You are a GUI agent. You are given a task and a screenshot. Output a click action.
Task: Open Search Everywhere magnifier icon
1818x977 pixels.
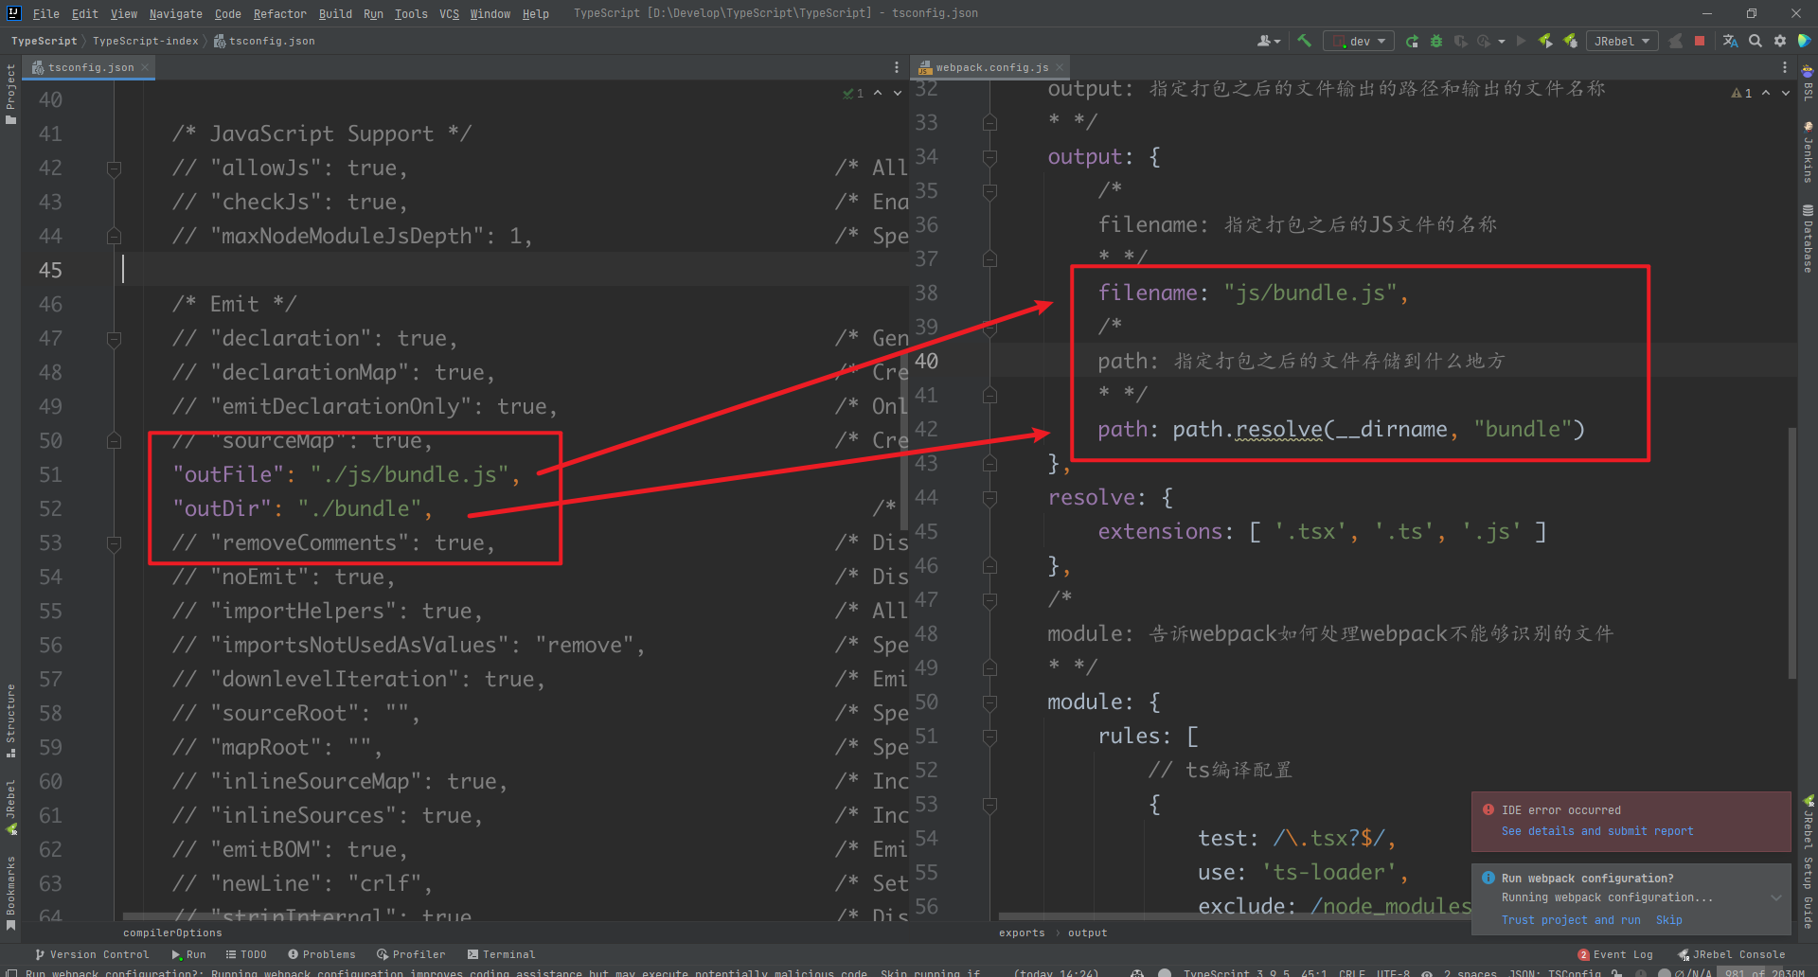[1756, 41]
